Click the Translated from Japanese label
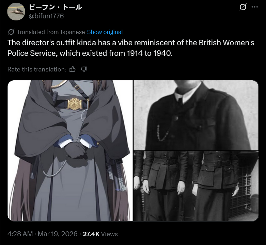266x245 pixels. click(51, 32)
